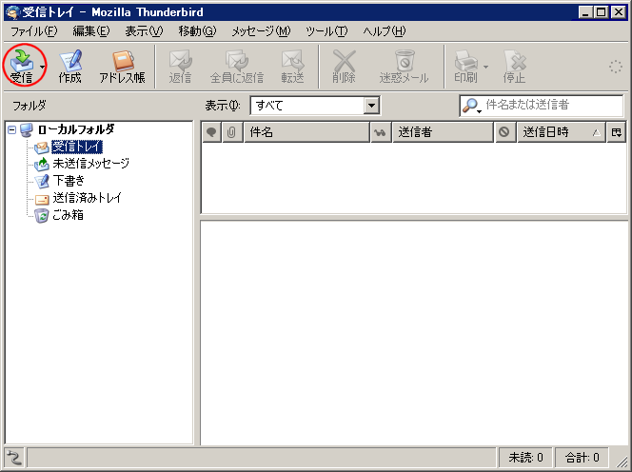Viewport: 632px width, 472px height.
Task: Click the フォルダ pane header label
Action: tap(29, 106)
